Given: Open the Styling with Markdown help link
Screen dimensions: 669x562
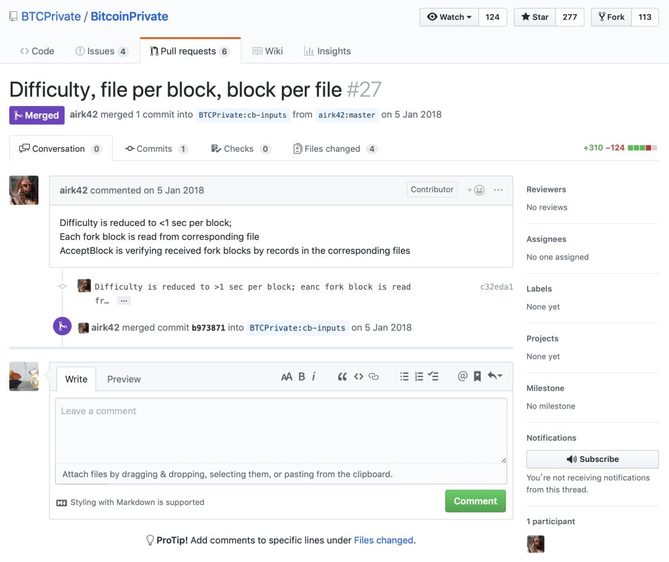Looking at the screenshot, I should pyautogui.click(x=131, y=503).
